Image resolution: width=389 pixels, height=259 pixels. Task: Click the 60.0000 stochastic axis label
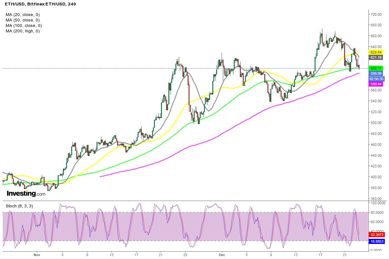pos(376,222)
